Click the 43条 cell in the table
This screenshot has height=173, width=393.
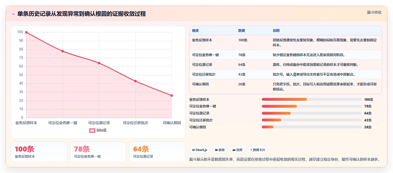(242, 74)
